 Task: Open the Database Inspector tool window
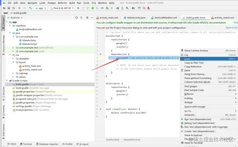[47, 144]
